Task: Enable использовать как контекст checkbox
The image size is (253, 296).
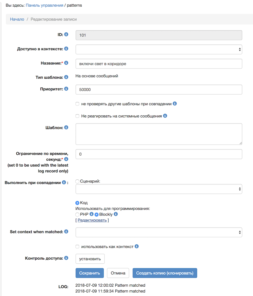Action: (x=77, y=246)
